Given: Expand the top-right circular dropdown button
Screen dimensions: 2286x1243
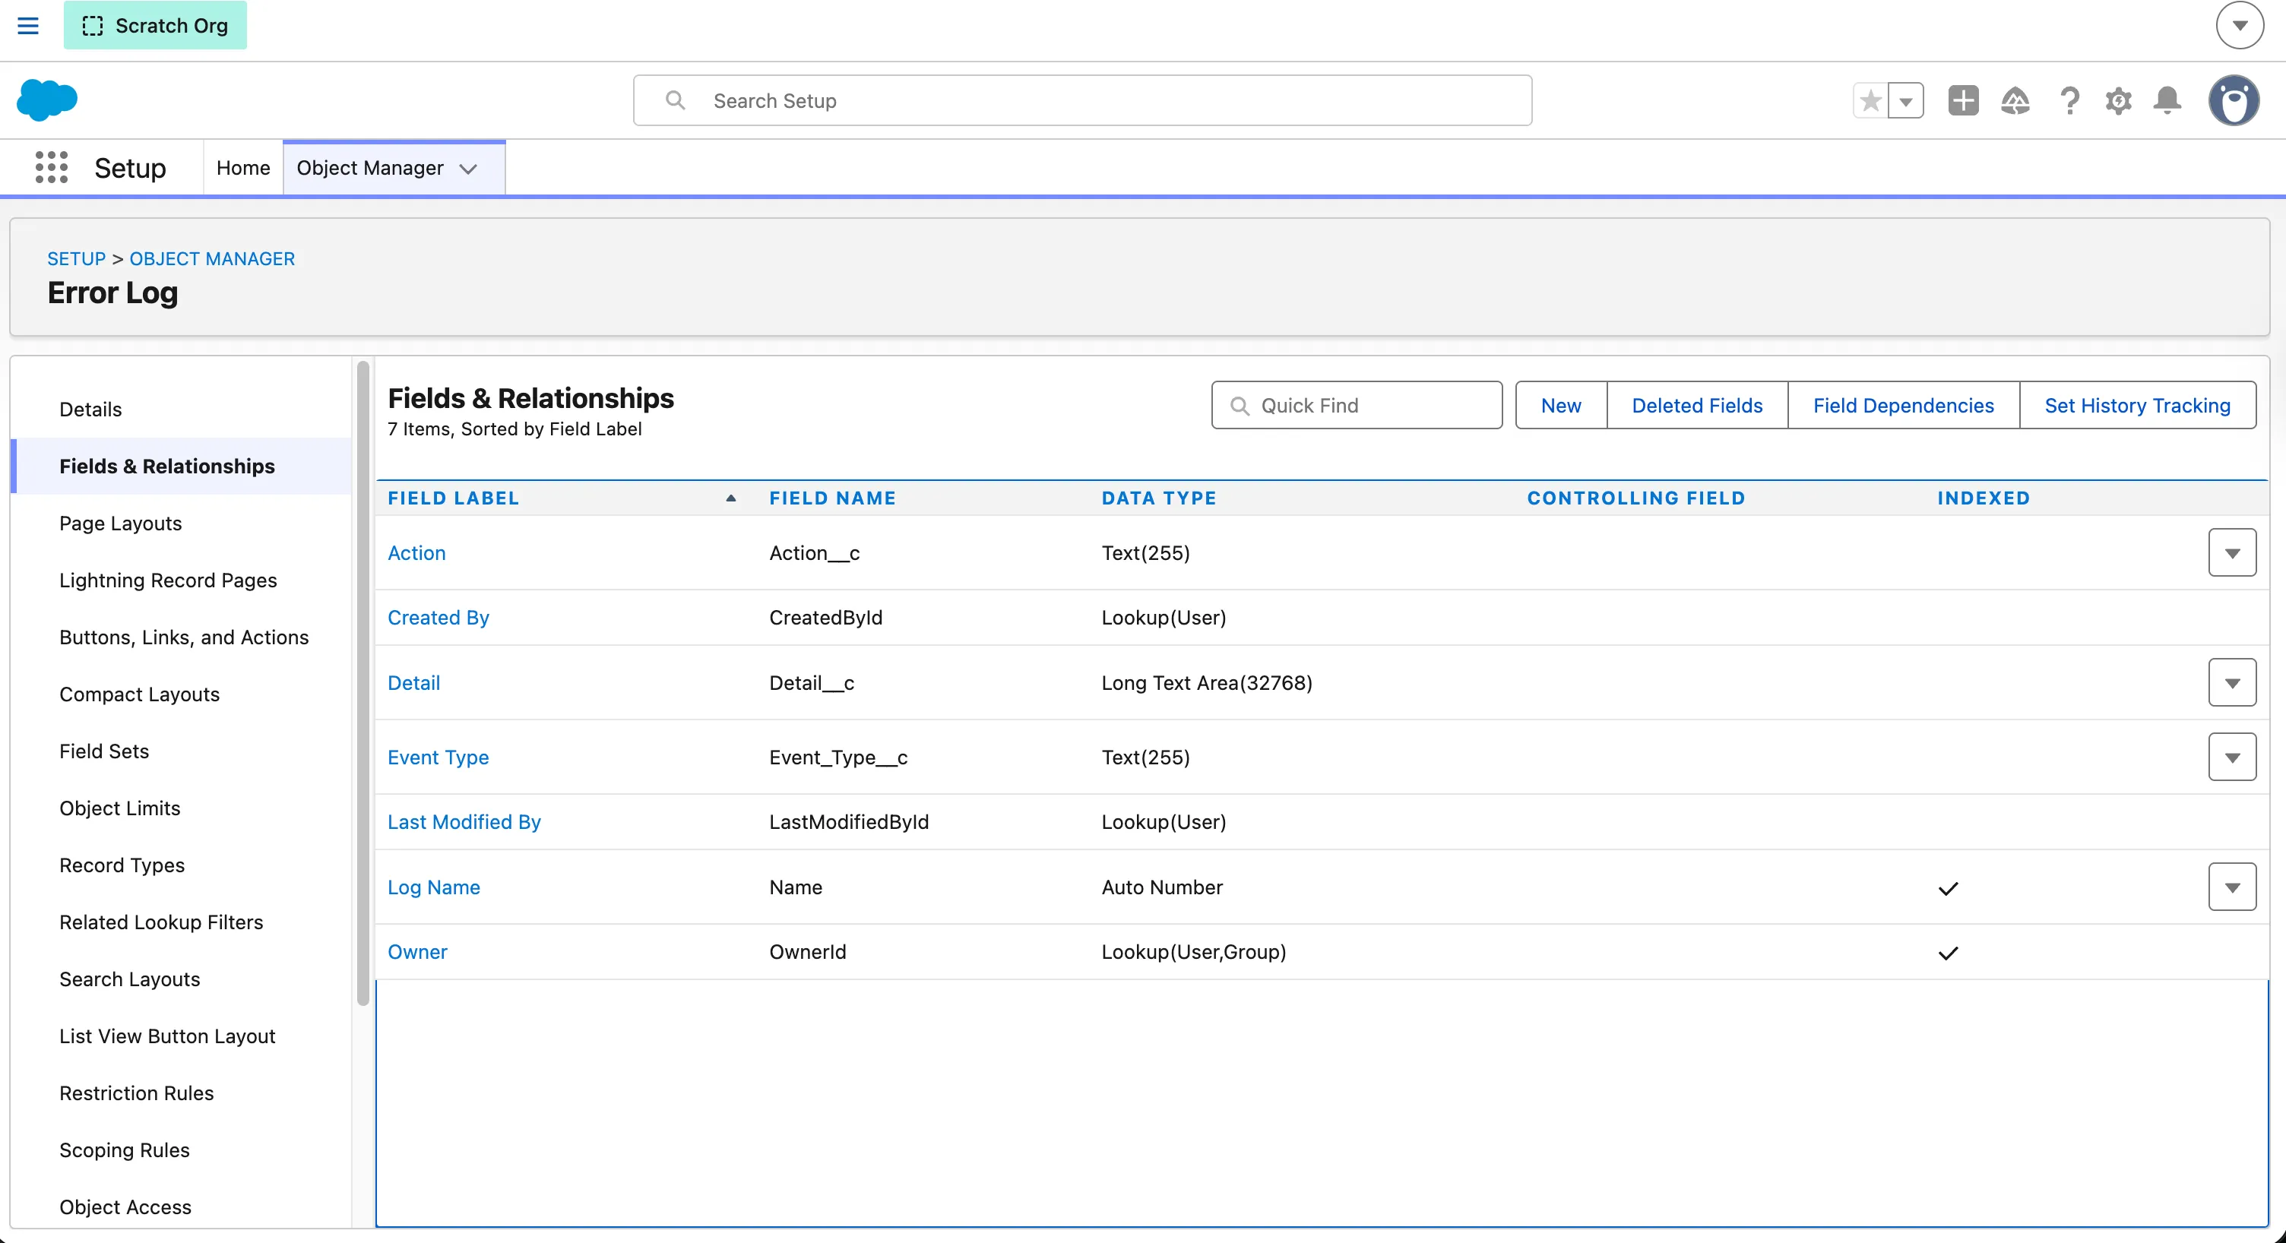Looking at the screenshot, I should pos(2240,26).
